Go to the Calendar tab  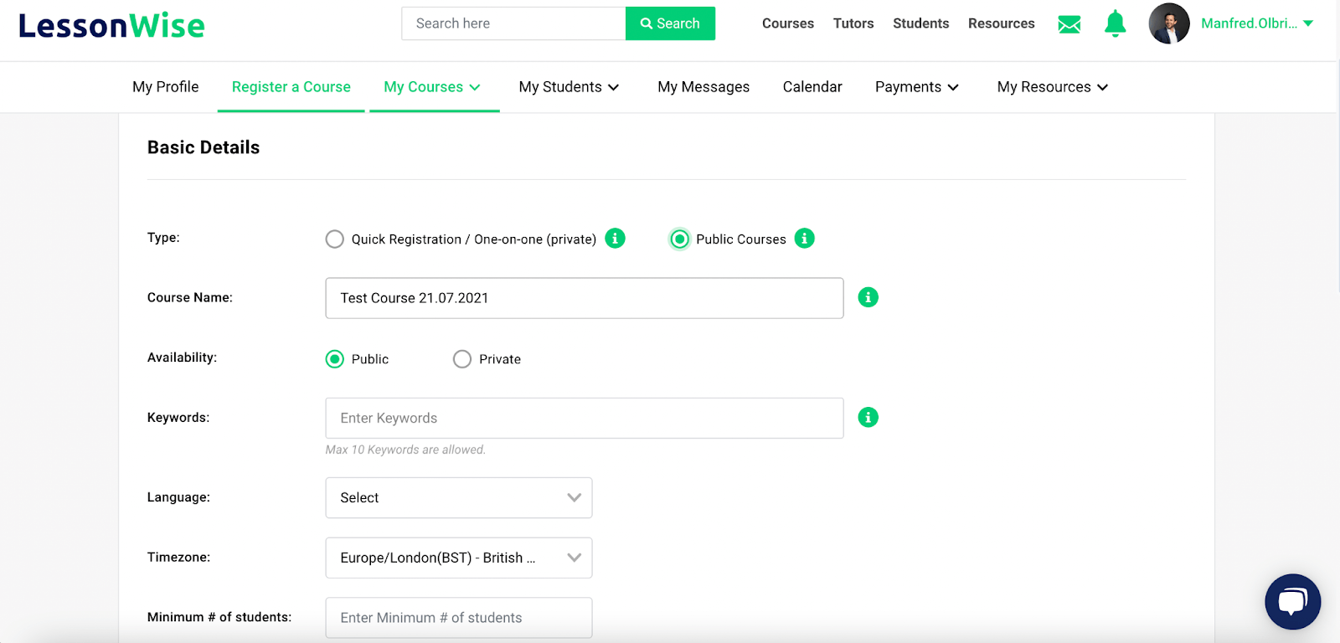click(x=812, y=87)
